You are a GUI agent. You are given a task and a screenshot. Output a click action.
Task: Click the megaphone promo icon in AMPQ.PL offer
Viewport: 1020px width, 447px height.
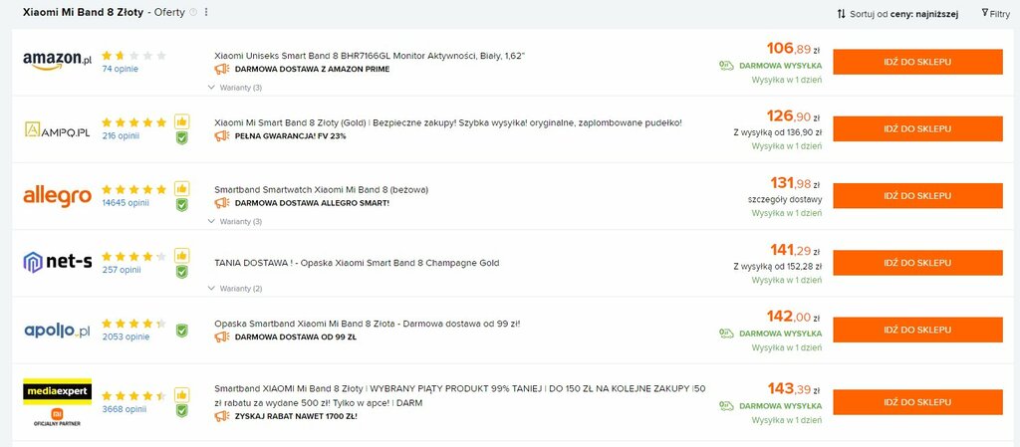tap(222, 135)
